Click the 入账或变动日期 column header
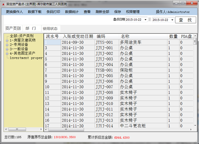Image resolution: width=199 pixels, height=144 pixels. point(78,36)
